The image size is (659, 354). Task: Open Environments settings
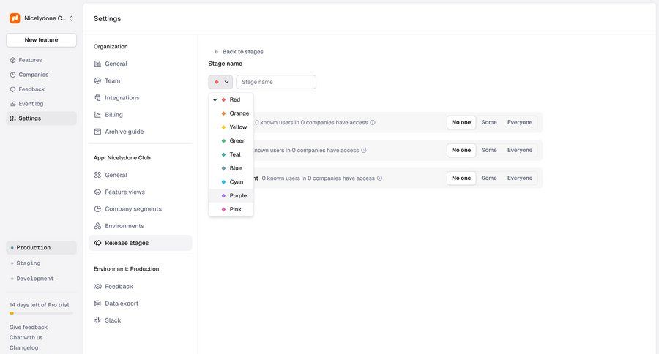click(141, 226)
